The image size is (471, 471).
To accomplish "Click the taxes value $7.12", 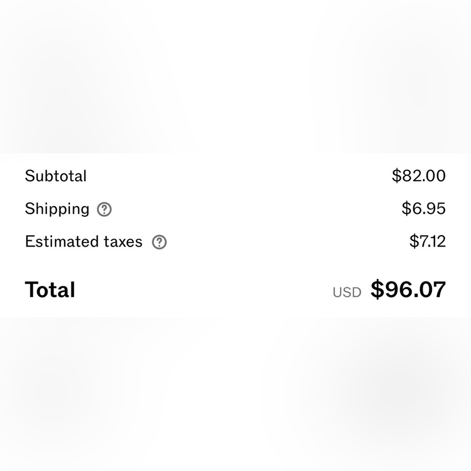I will [x=427, y=242].
